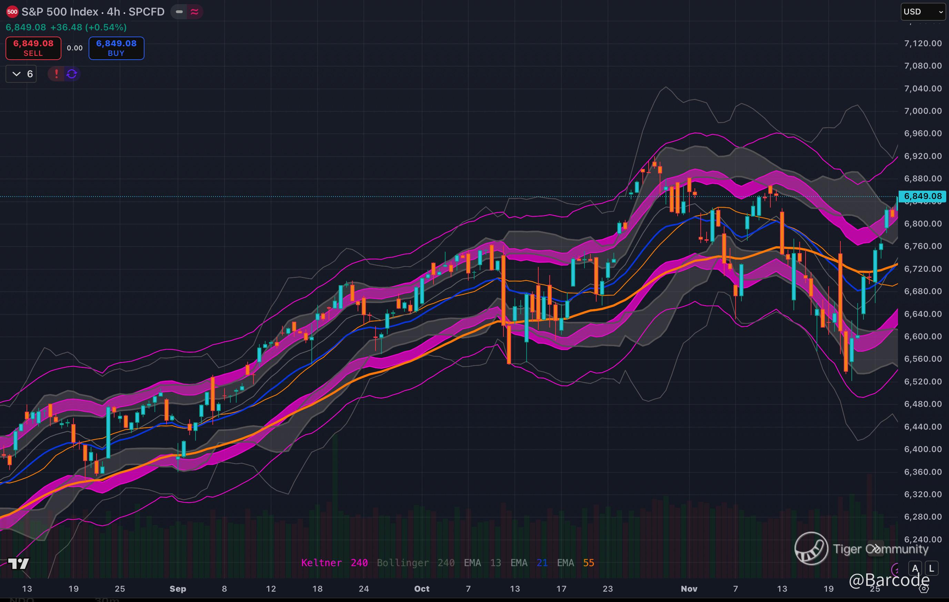
Task: Toggle log scale with the L button
Action: (932, 569)
